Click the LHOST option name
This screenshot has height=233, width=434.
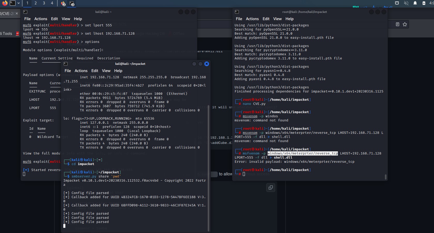tap(34, 100)
